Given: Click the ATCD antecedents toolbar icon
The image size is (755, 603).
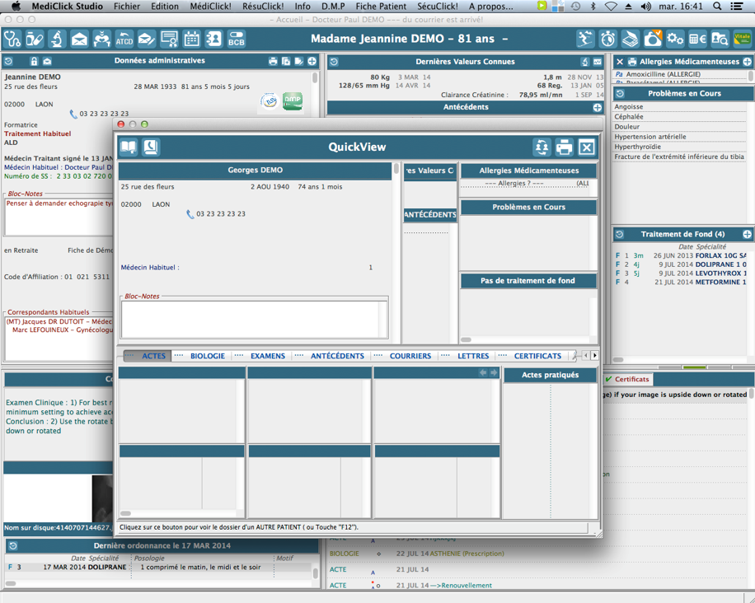Looking at the screenshot, I should tap(124, 39).
